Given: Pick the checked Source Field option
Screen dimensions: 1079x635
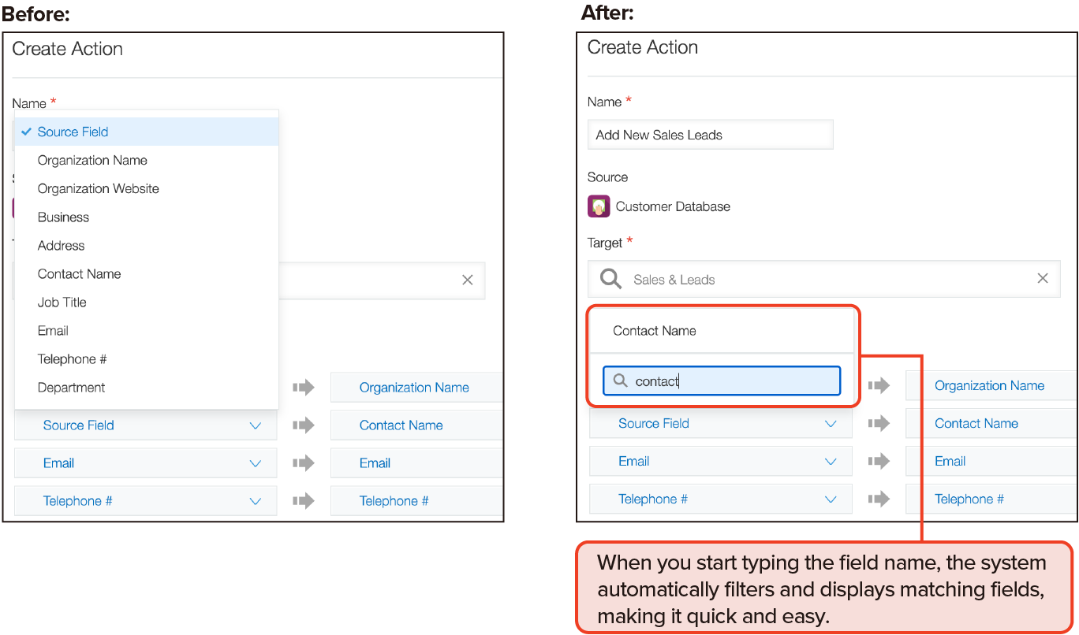Looking at the screenshot, I should click(73, 132).
